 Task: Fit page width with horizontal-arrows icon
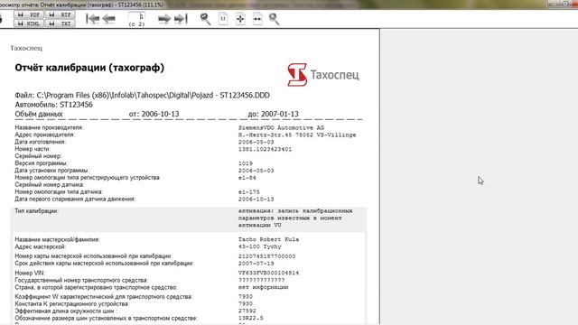pos(257,19)
